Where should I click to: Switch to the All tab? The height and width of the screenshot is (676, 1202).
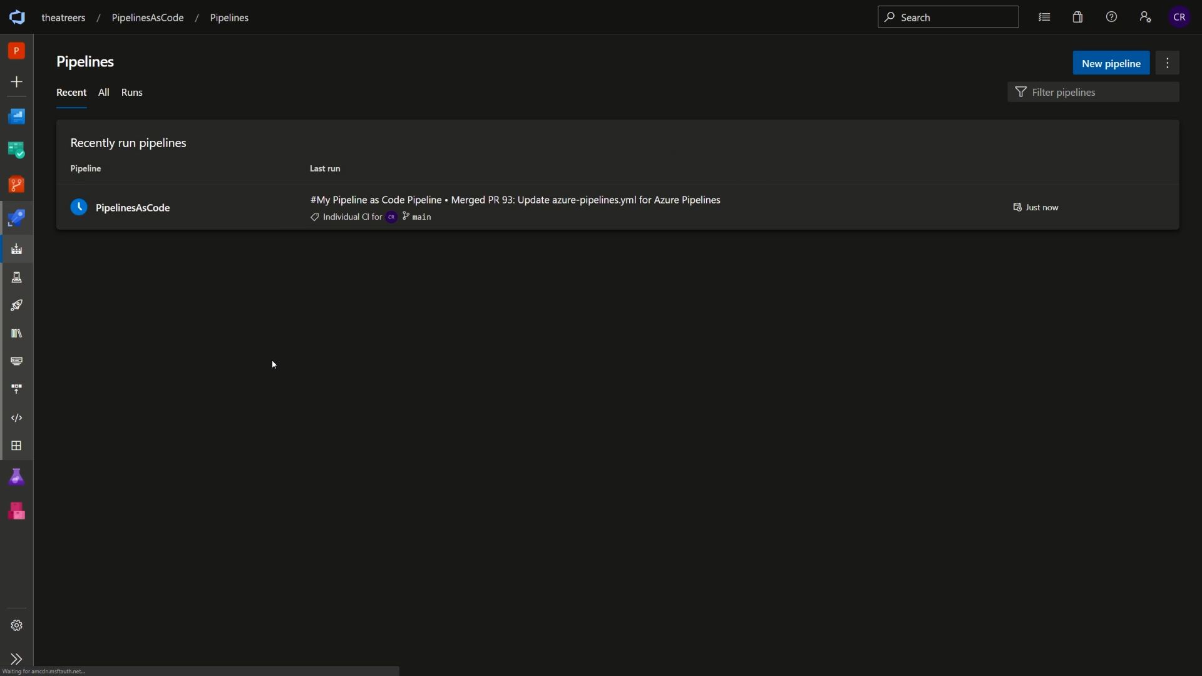pyautogui.click(x=103, y=92)
